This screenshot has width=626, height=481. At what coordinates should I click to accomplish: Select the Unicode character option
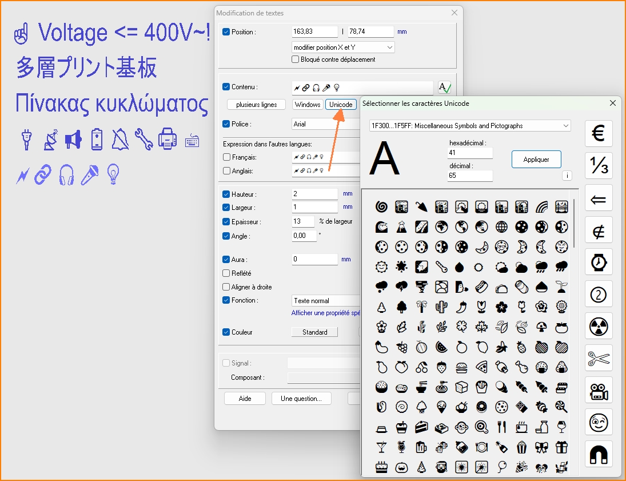[x=341, y=105]
